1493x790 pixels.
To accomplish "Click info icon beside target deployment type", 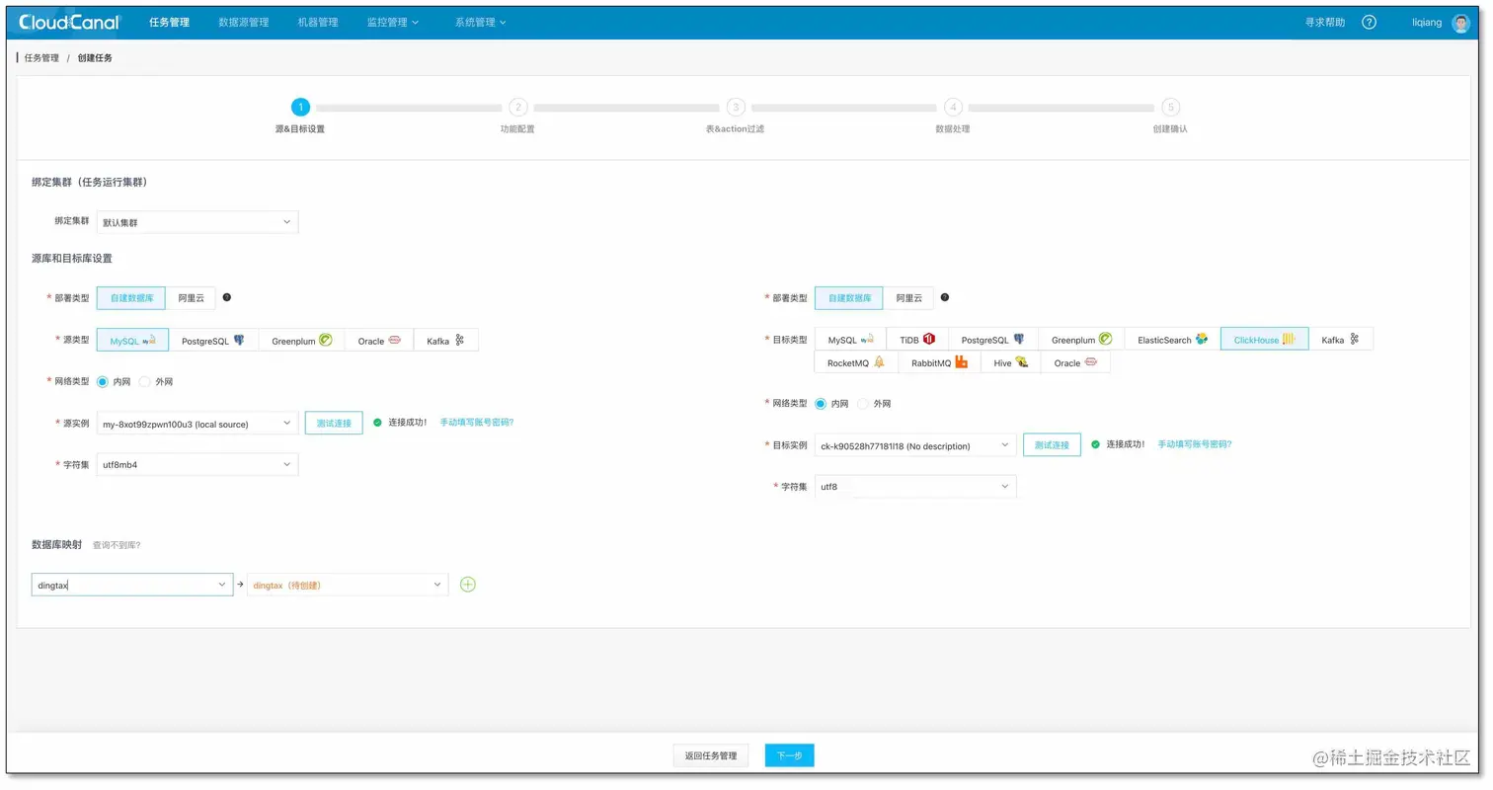I will pos(945,297).
